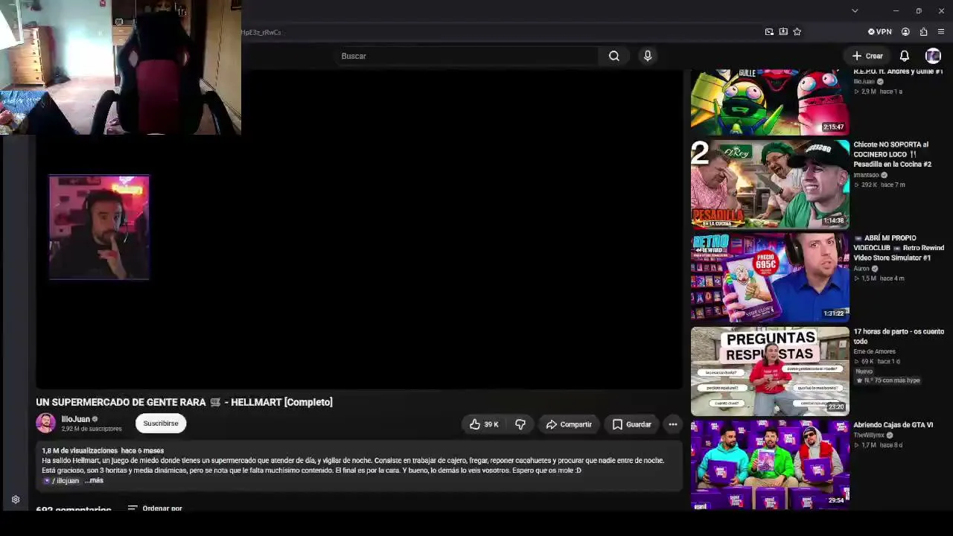Like the video with thumbs-up
953x536 pixels.
(484, 424)
